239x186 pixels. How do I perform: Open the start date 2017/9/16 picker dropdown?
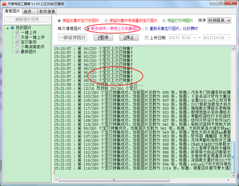[x=195, y=38]
